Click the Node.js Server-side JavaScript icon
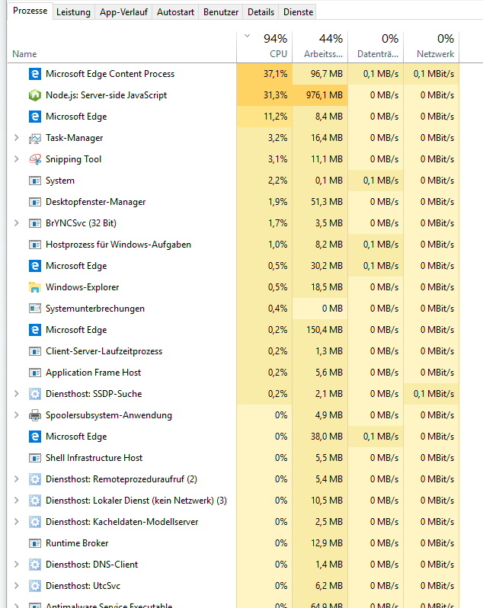This screenshot has width=483, height=608. pyautogui.click(x=35, y=95)
